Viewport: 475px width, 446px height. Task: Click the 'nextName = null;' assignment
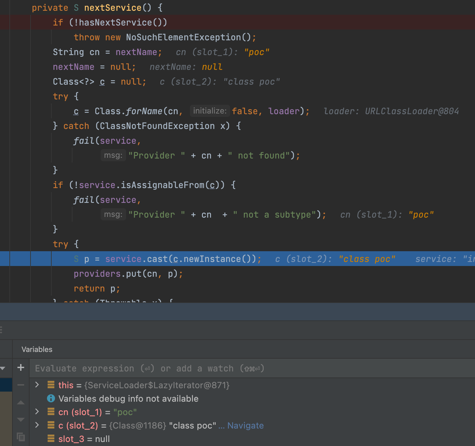[x=94, y=67]
